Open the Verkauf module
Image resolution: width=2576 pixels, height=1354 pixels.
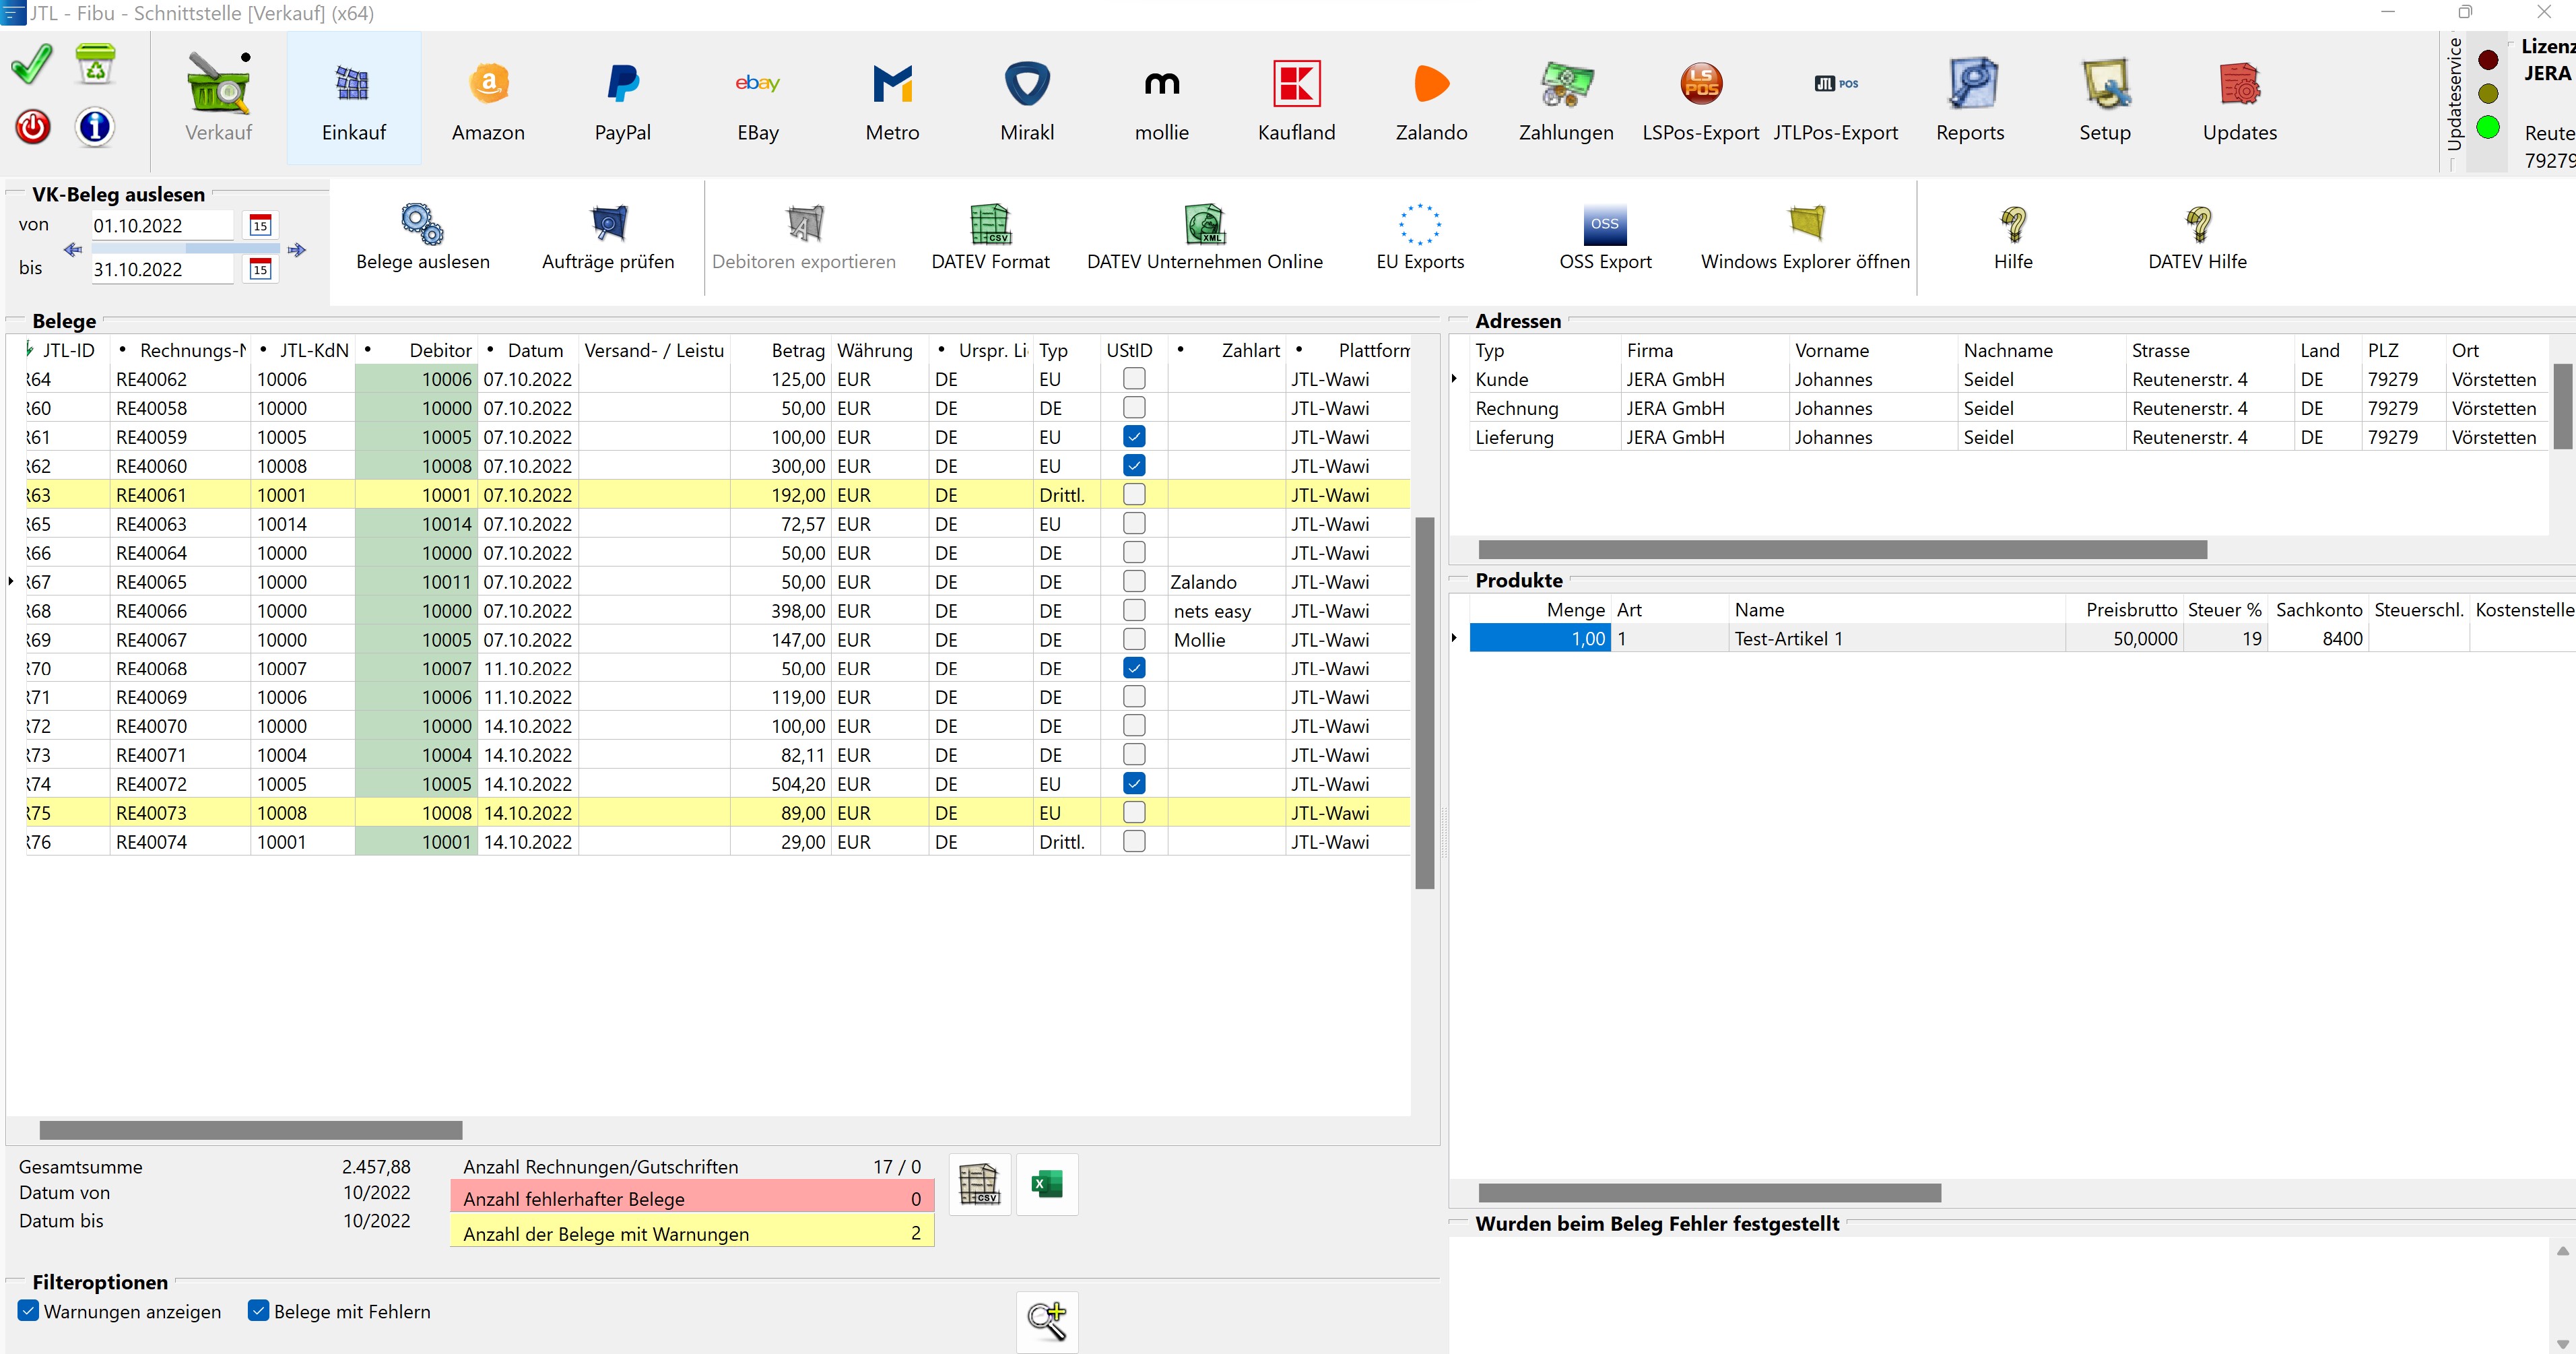coord(219,98)
